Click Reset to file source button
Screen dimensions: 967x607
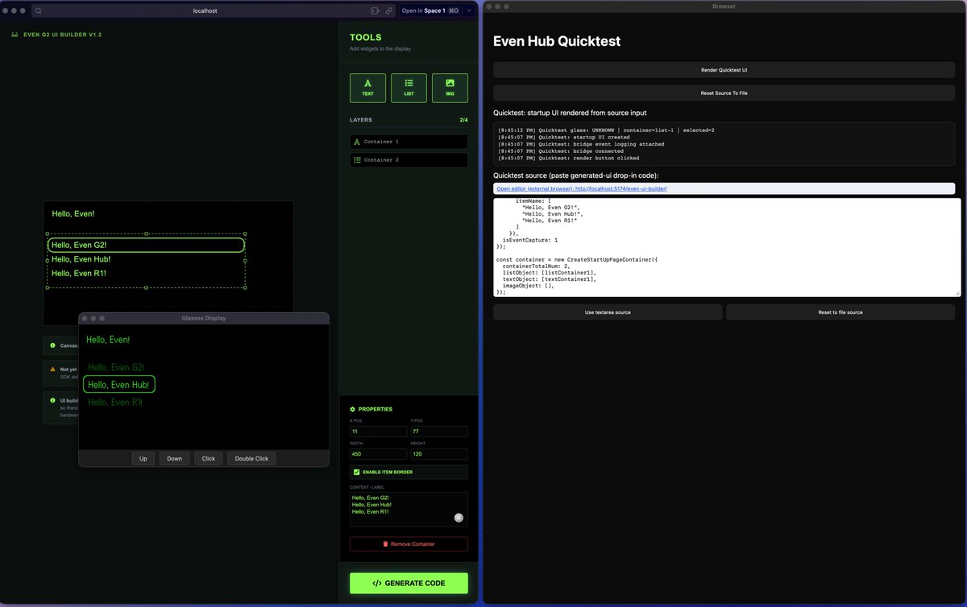click(x=840, y=312)
